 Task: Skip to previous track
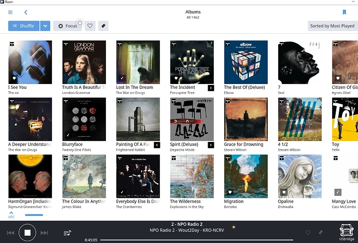(10, 233)
